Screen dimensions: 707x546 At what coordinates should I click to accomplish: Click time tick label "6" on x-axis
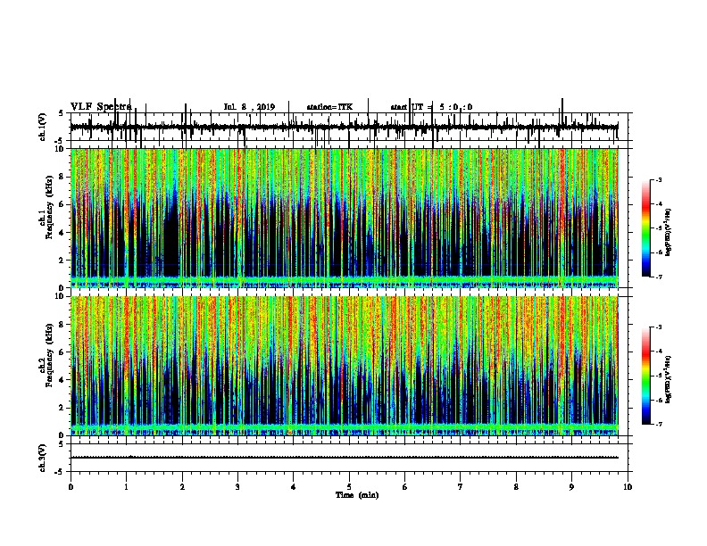405,487
